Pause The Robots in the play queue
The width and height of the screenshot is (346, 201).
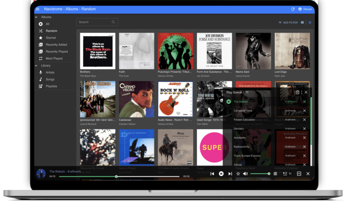pyautogui.click(x=228, y=102)
